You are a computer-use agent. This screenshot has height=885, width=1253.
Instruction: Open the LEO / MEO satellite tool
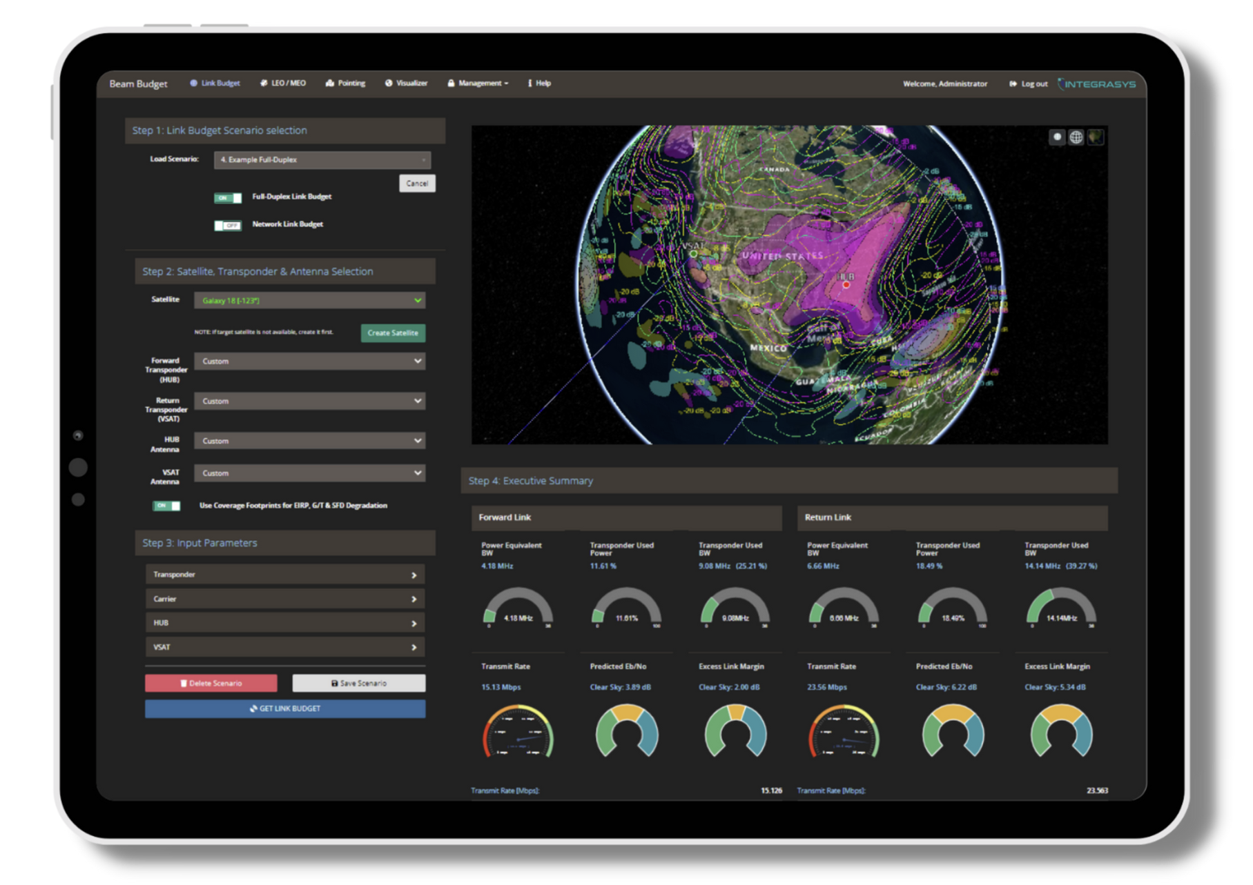pos(283,83)
